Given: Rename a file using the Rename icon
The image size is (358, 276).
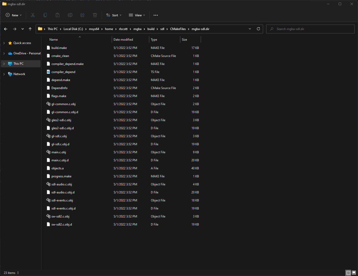Looking at the screenshot, I should 70,15.
